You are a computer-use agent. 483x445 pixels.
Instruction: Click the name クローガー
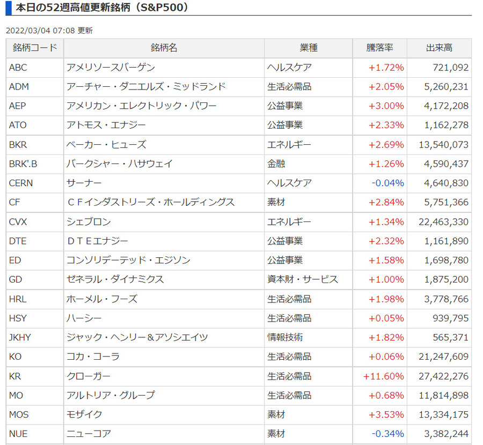[x=88, y=376]
